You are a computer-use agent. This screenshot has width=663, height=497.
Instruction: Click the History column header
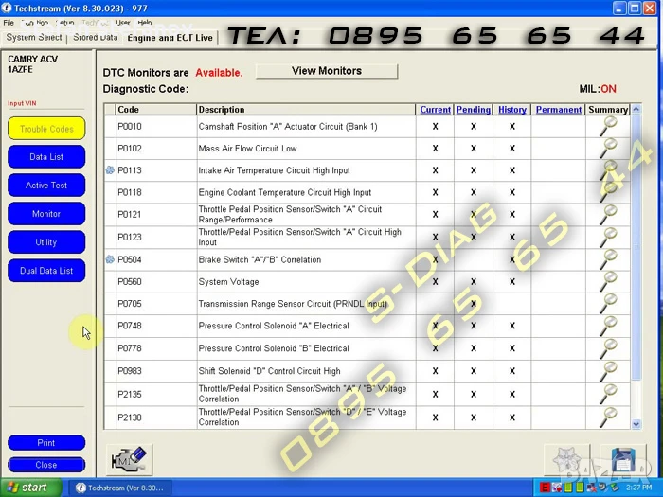click(x=511, y=110)
